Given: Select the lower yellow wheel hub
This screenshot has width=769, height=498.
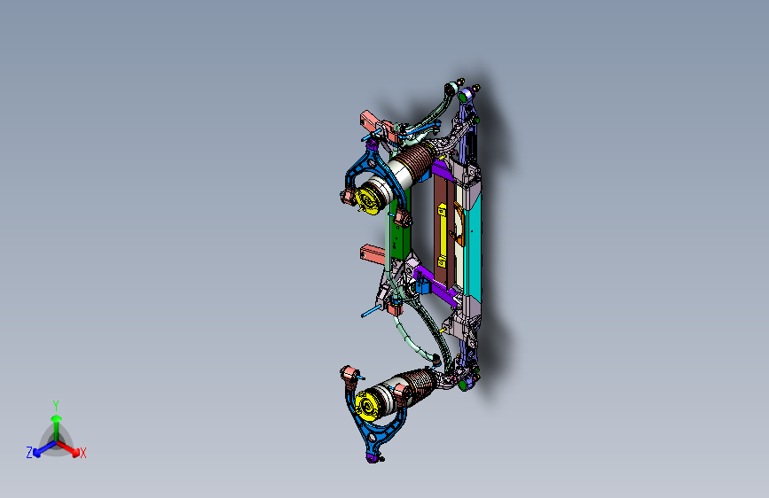Looking at the screenshot, I should 367,406.
